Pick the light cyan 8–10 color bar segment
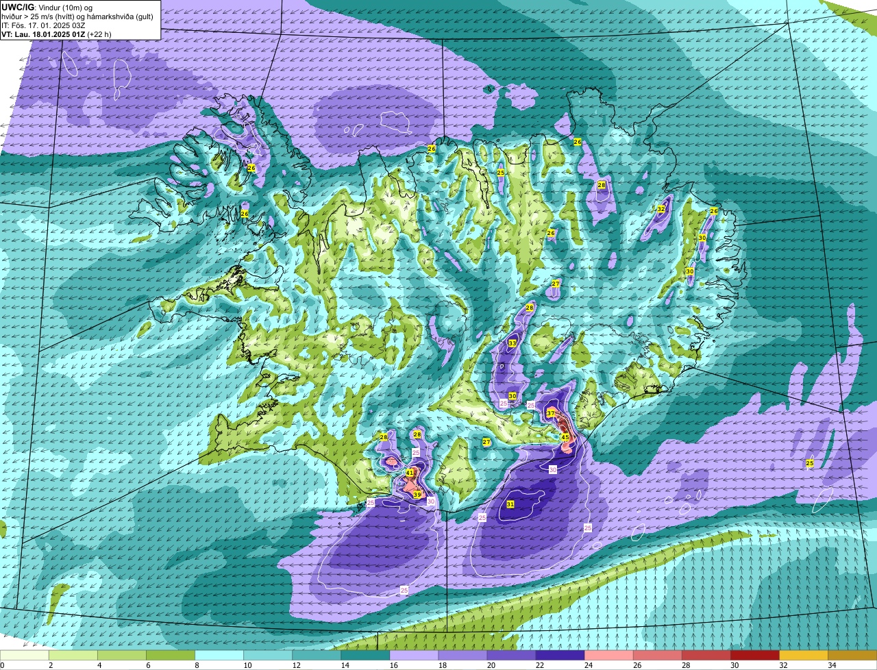This screenshot has height=670, width=877. pos(219,655)
